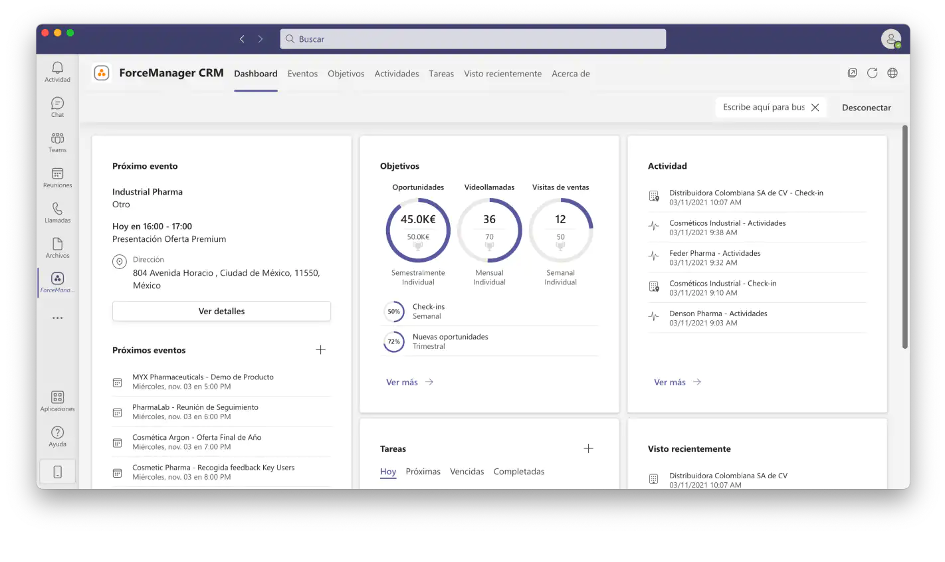
Task: Select the Completadas tasks filter
Action: pos(519,472)
